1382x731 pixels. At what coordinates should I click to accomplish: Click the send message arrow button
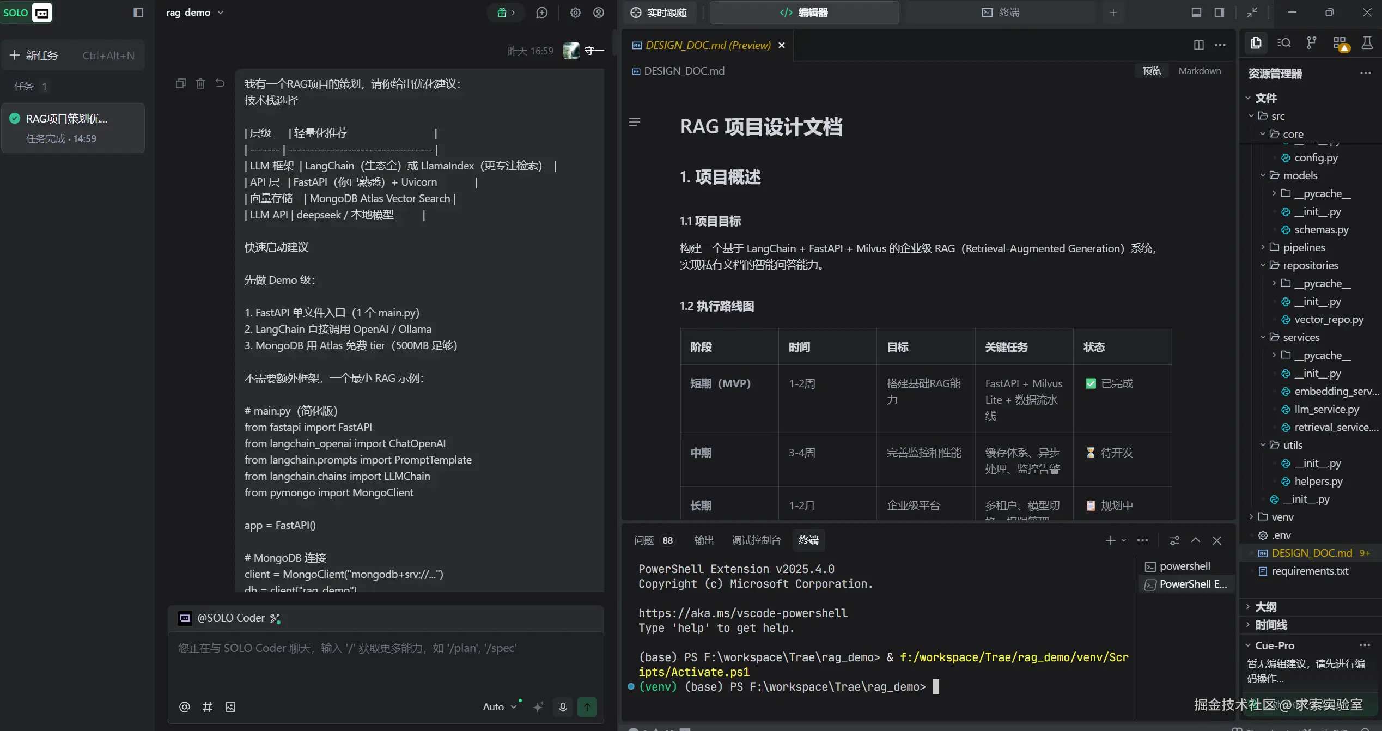[x=587, y=706]
